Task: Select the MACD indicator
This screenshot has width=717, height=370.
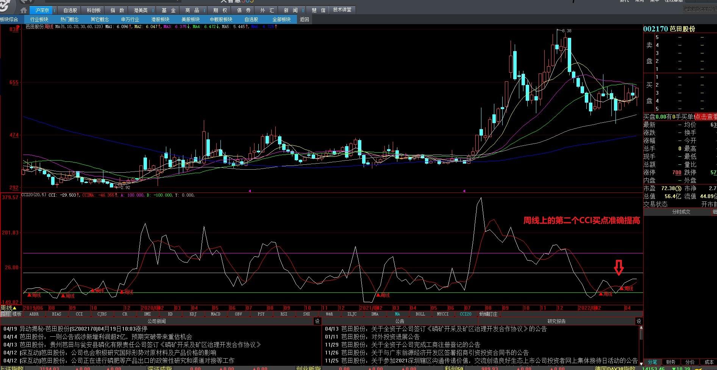Action: coord(216,314)
